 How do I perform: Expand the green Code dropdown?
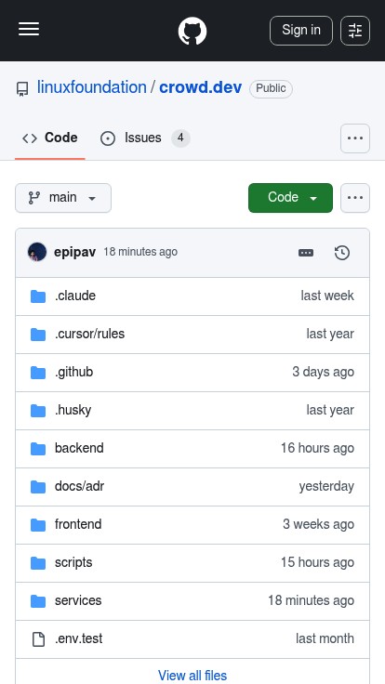pos(290,198)
